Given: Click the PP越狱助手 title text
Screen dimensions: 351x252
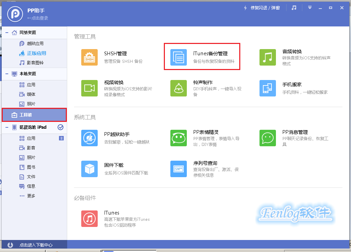Looking at the screenshot, I should click(x=117, y=134).
